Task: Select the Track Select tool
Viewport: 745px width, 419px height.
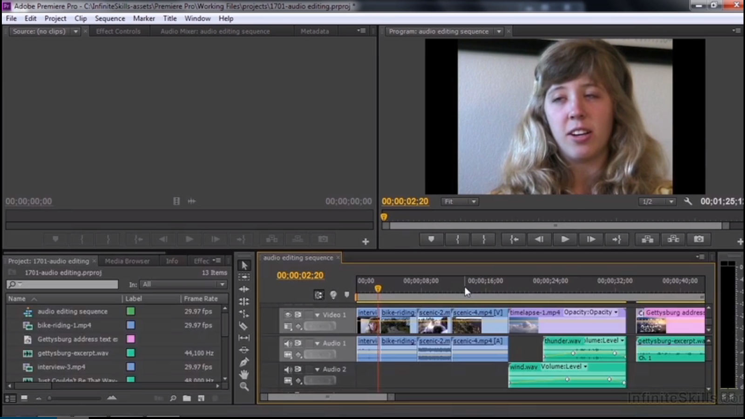Action: [244, 277]
